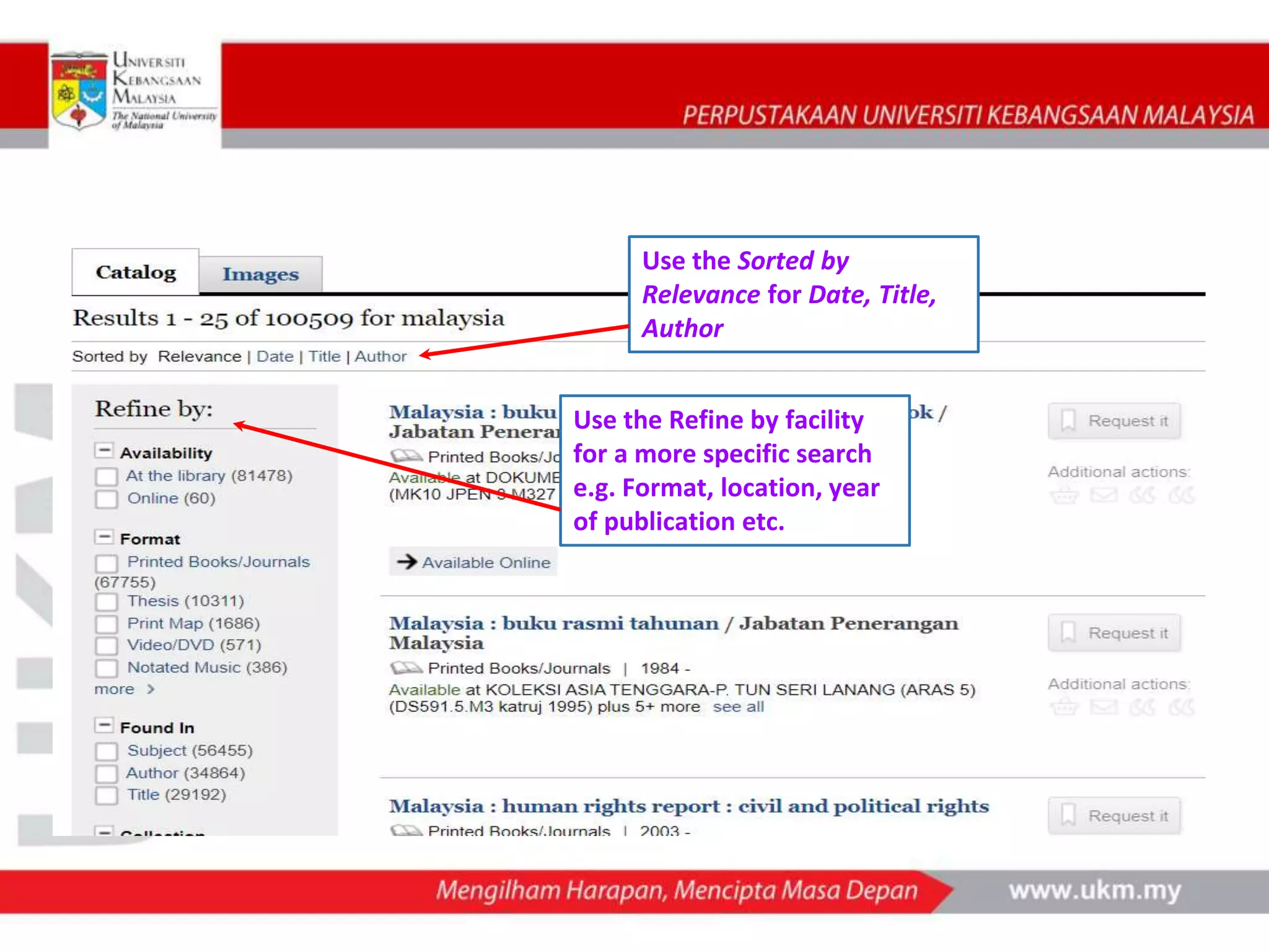1269x952 pixels.
Task: Enable the Subject filter under Found In
Action: [x=107, y=751]
